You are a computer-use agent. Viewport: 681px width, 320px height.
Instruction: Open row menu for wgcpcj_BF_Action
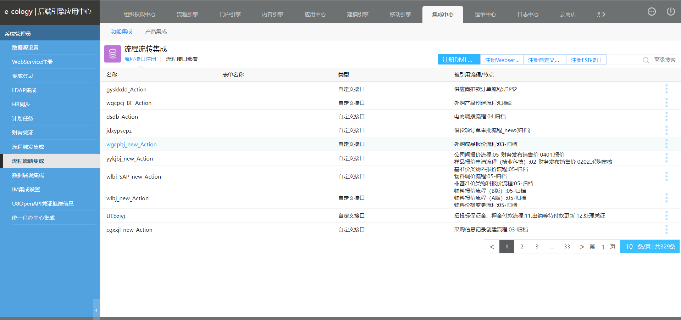[x=666, y=103]
